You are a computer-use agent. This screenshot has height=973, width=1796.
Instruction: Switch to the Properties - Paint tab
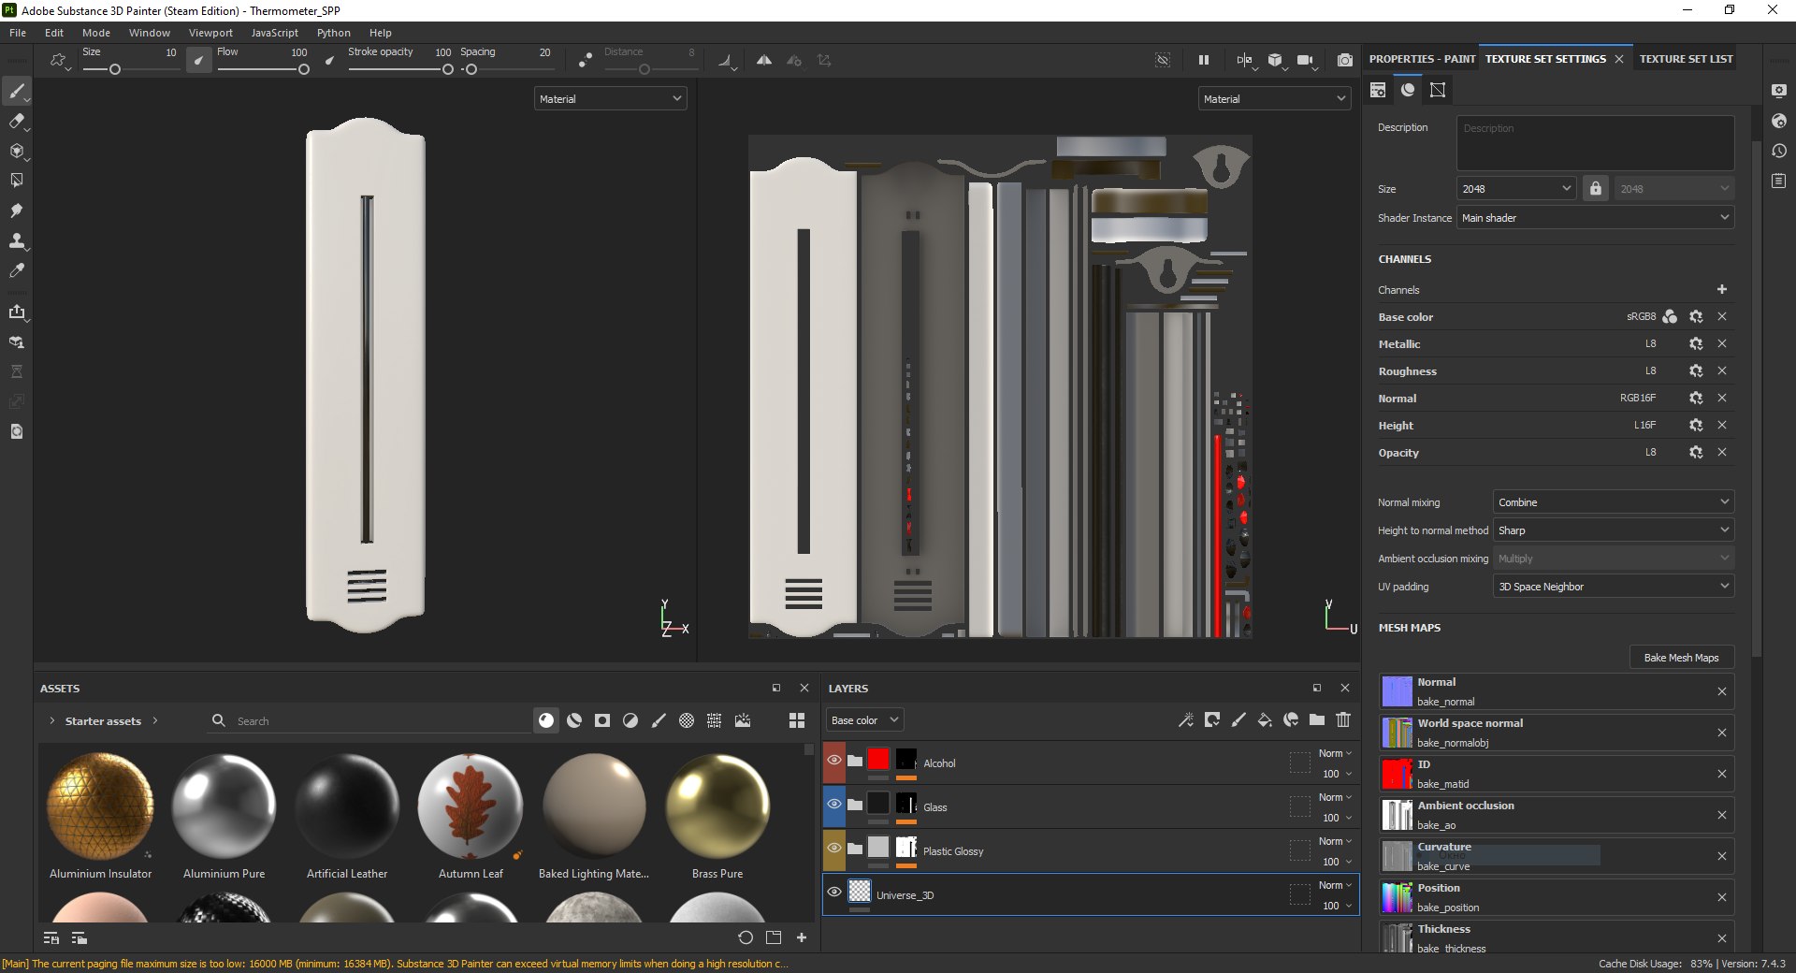coord(1422,59)
